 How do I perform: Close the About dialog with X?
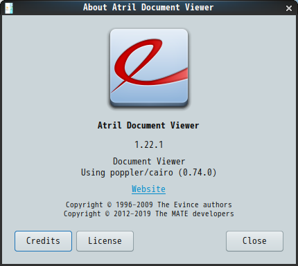click(x=289, y=8)
